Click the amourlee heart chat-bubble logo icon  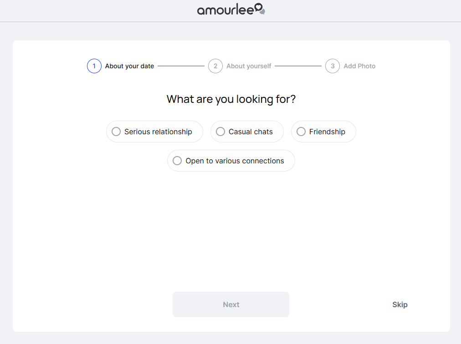click(x=259, y=9)
